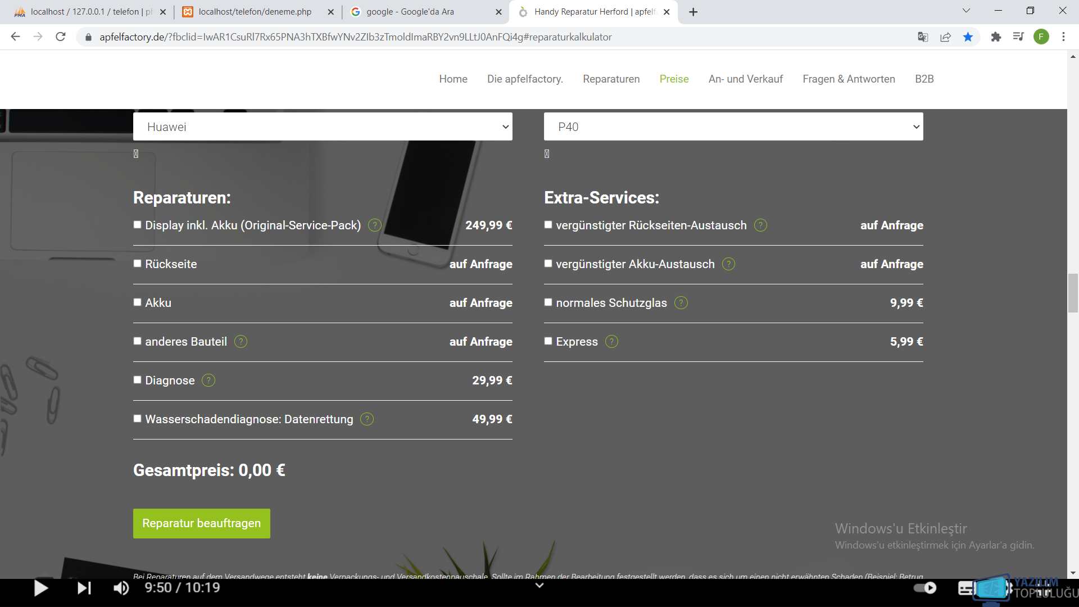
Task: Toggle the autoplay switch
Action: point(925,588)
